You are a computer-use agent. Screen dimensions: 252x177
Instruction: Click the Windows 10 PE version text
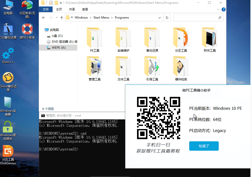(x=227, y=108)
